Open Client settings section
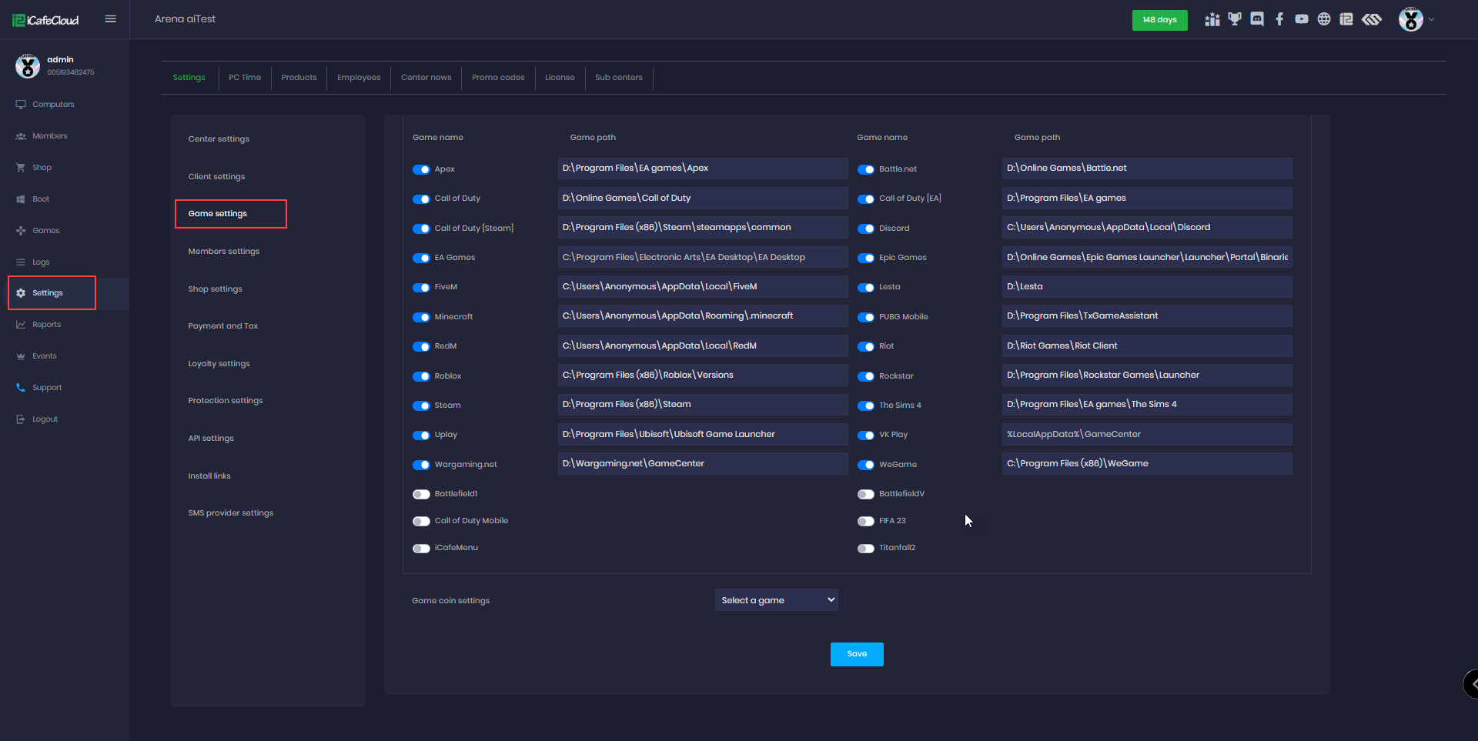This screenshot has width=1478, height=741. (x=216, y=177)
